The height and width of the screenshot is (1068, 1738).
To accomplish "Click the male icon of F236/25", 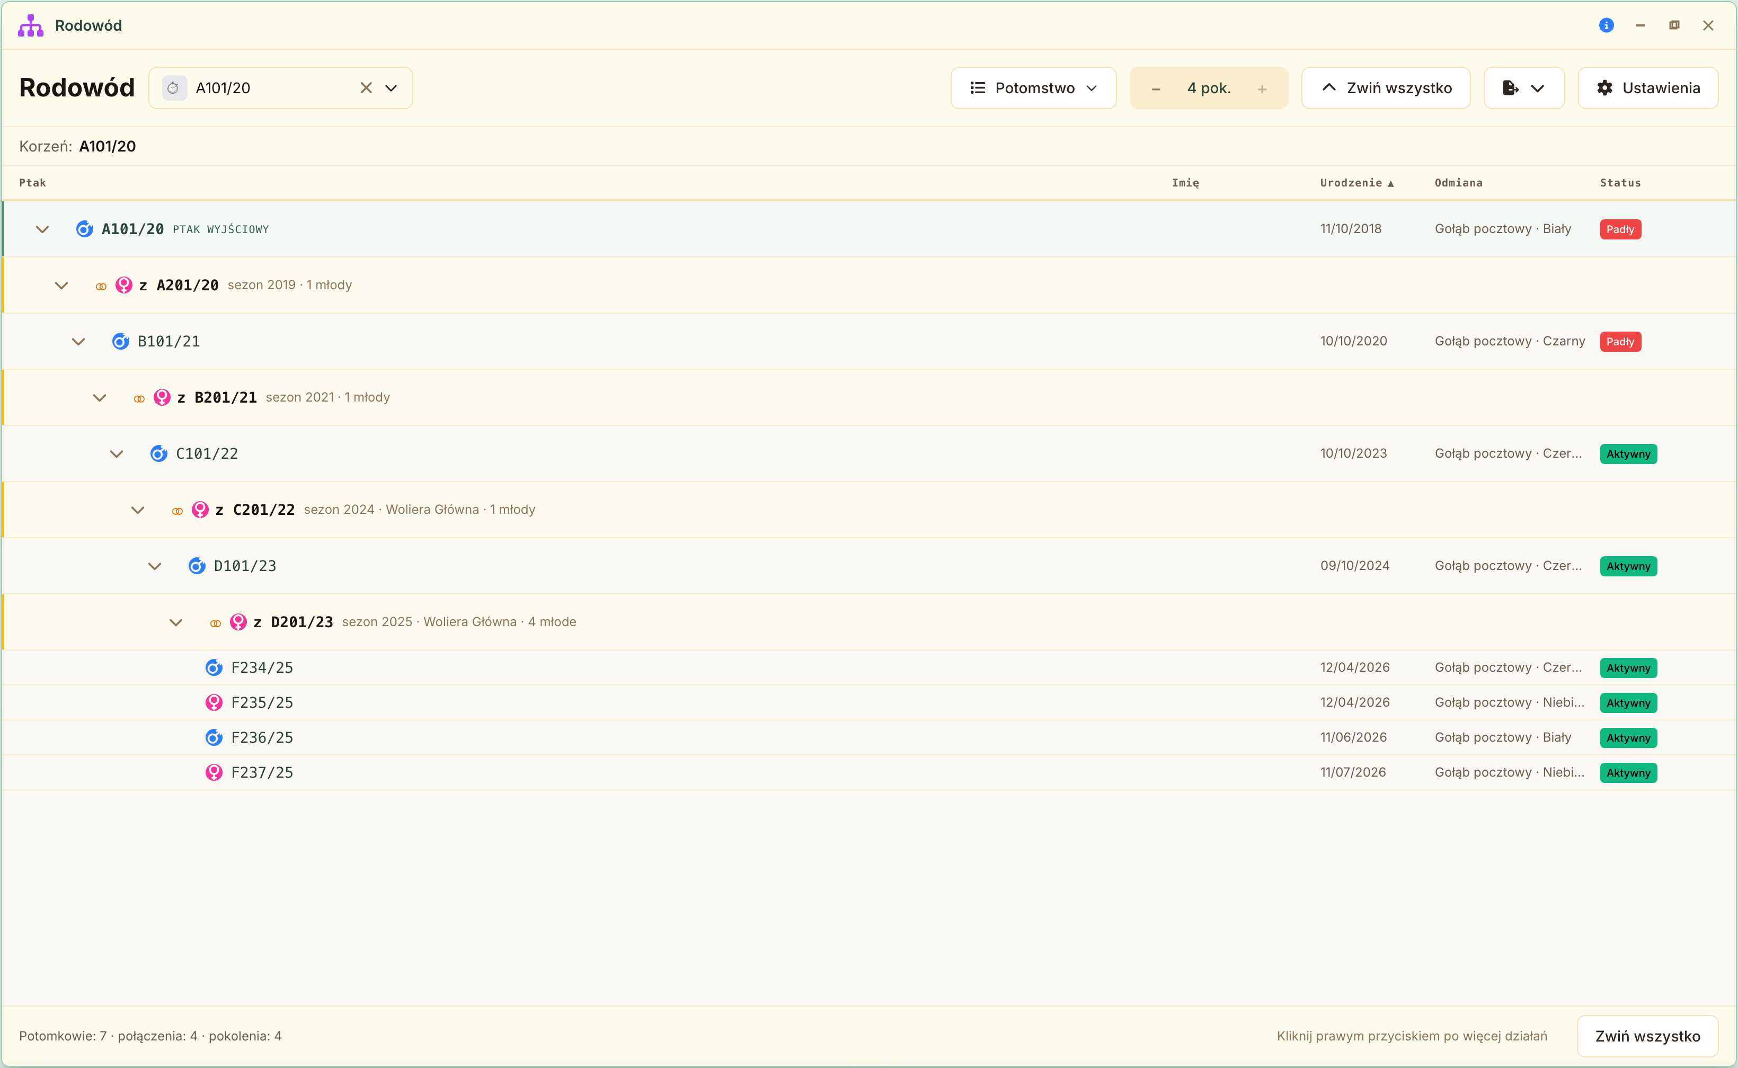I will [214, 737].
